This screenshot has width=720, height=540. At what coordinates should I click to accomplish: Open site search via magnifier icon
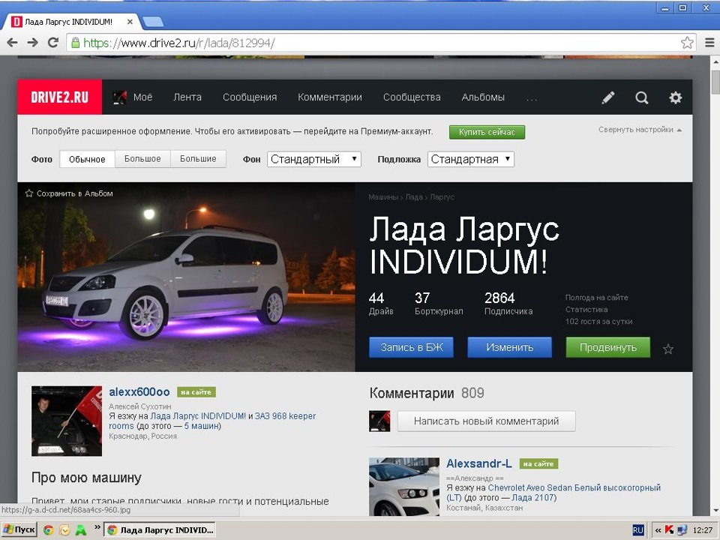(x=641, y=97)
